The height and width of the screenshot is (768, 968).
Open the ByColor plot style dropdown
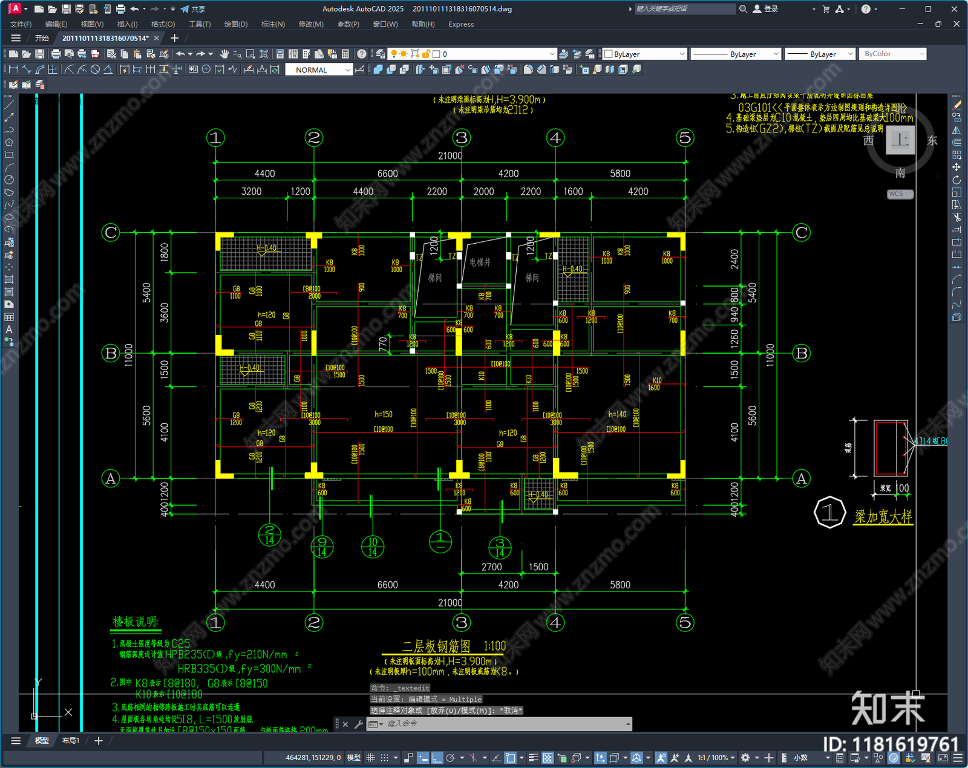pyautogui.click(x=893, y=54)
